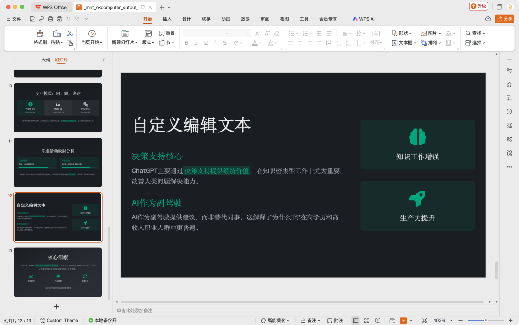
Task: Click the Reset (重置) slide button
Action: (x=166, y=33)
